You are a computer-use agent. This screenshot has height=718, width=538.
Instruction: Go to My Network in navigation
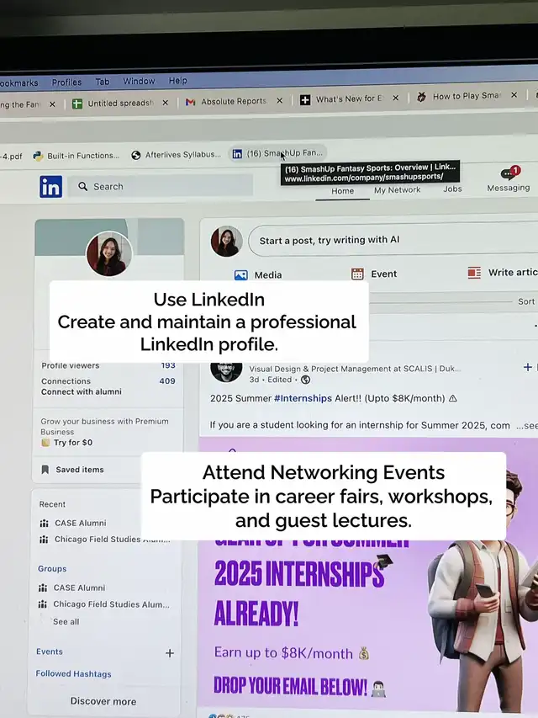(x=397, y=190)
